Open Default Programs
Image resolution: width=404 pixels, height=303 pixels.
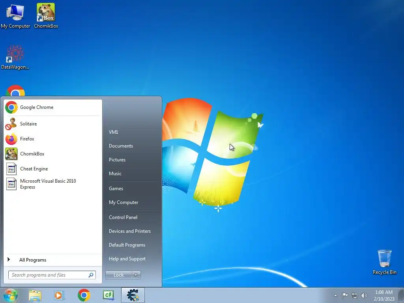pyautogui.click(x=127, y=245)
